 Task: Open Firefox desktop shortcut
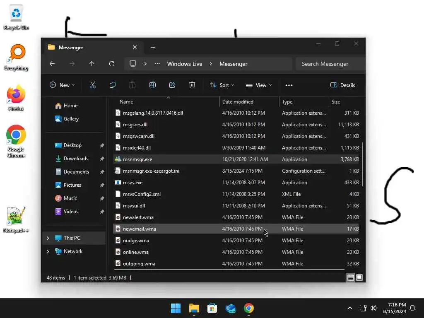[x=16, y=98]
